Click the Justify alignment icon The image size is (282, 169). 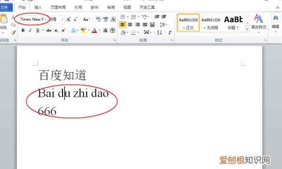tap(145, 24)
